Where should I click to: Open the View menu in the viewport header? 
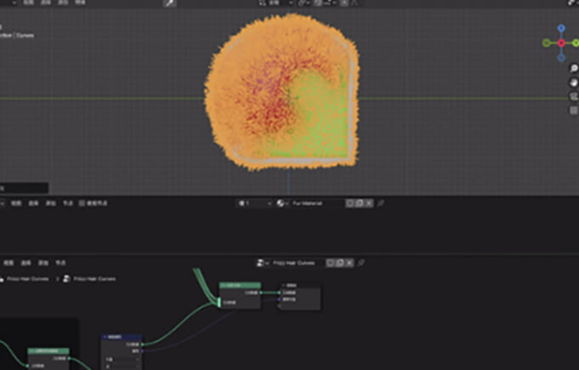tap(27, 3)
